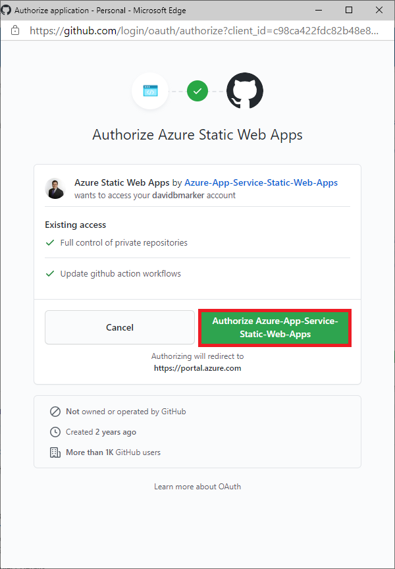Maximize the Edge authorization window
The width and height of the screenshot is (395, 569).
348,10
